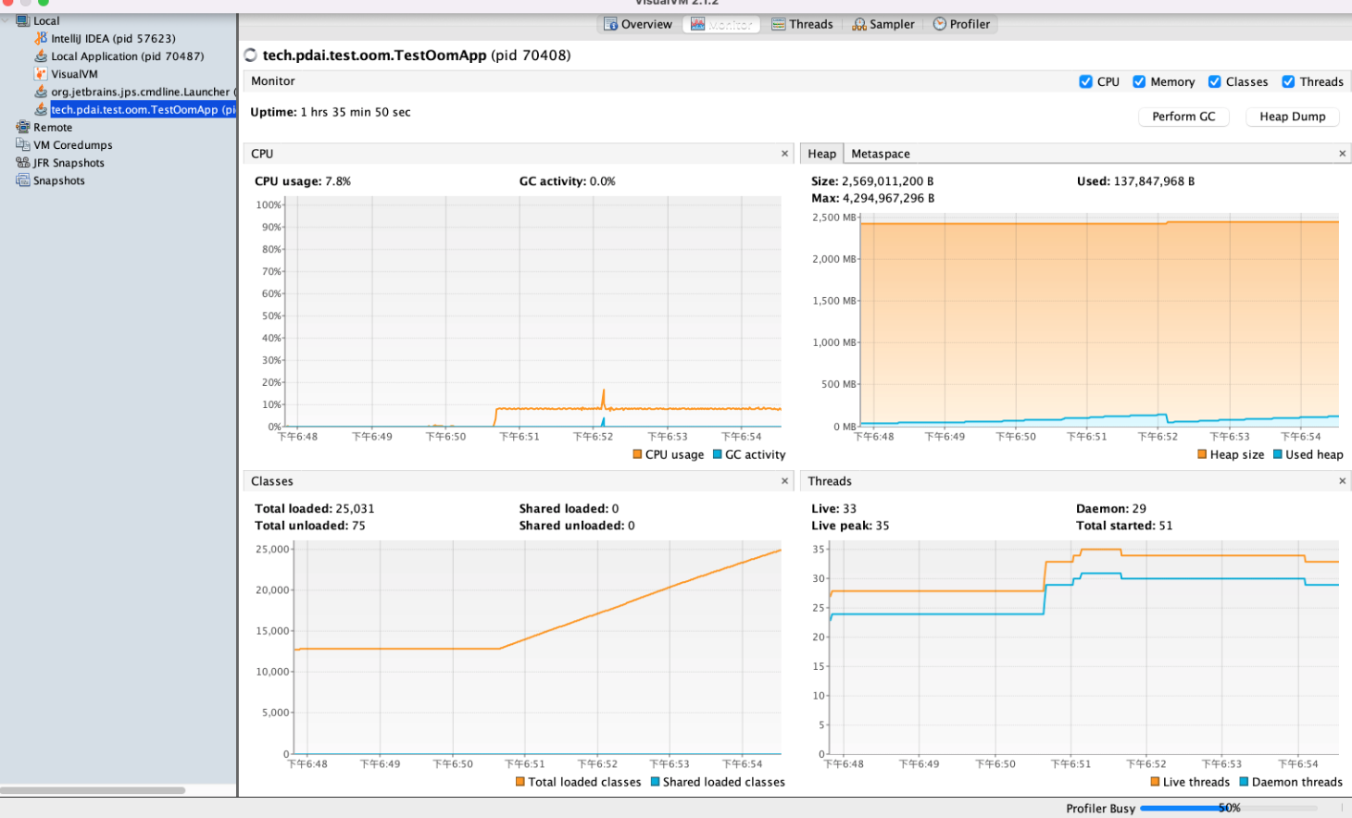
Task: Uncheck the Memory checkbox
Action: (1139, 81)
